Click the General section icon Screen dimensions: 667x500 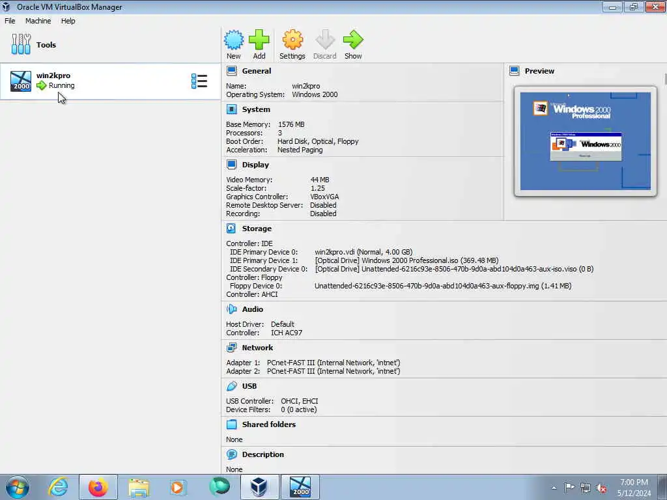point(231,70)
